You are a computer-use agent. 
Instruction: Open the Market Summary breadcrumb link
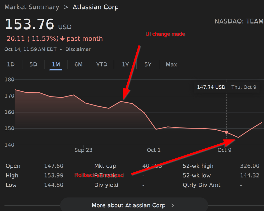[x=32, y=7]
